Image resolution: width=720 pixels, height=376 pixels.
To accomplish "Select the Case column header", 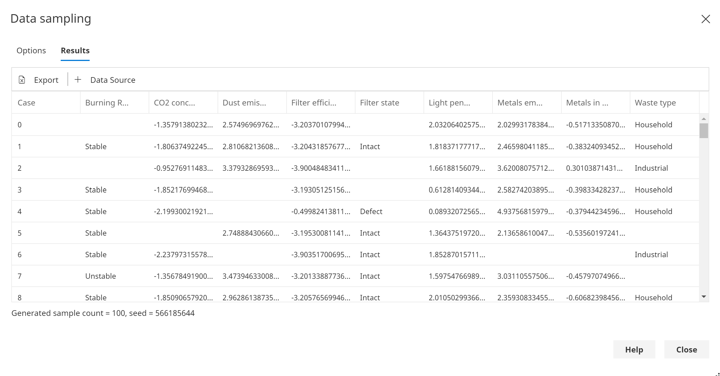I will [x=26, y=103].
